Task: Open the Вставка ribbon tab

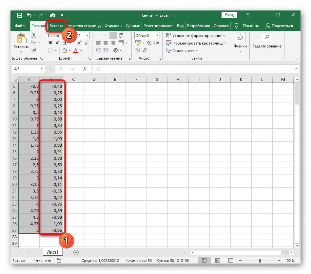Action: coord(56,26)
